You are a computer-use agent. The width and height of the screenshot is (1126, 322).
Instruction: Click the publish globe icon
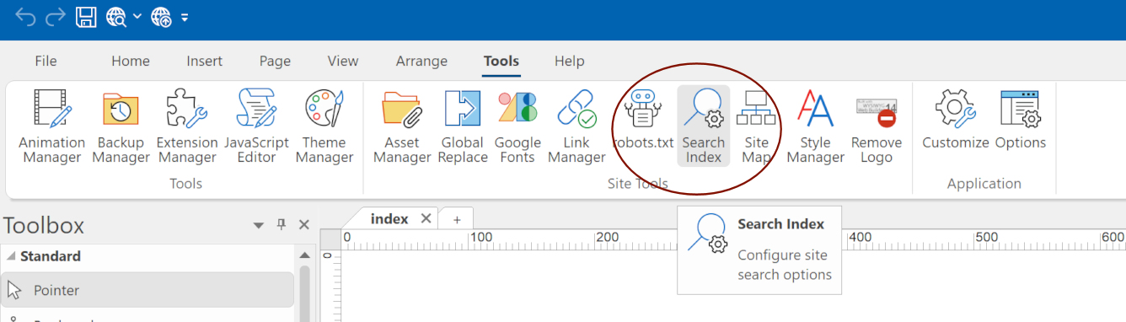[x=161, y=17]
